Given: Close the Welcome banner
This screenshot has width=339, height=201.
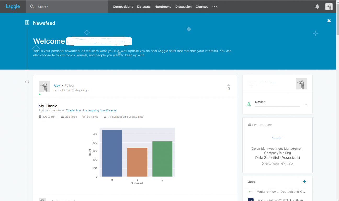Looking at the screenshot, I should coord(329,21).
